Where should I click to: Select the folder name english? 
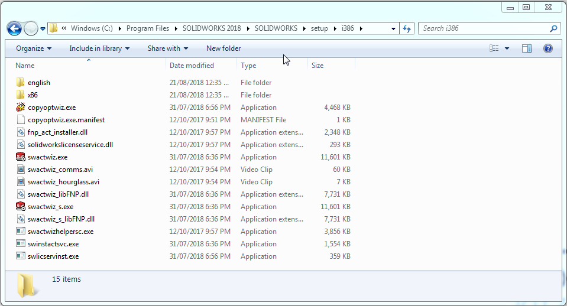[39, 83]
